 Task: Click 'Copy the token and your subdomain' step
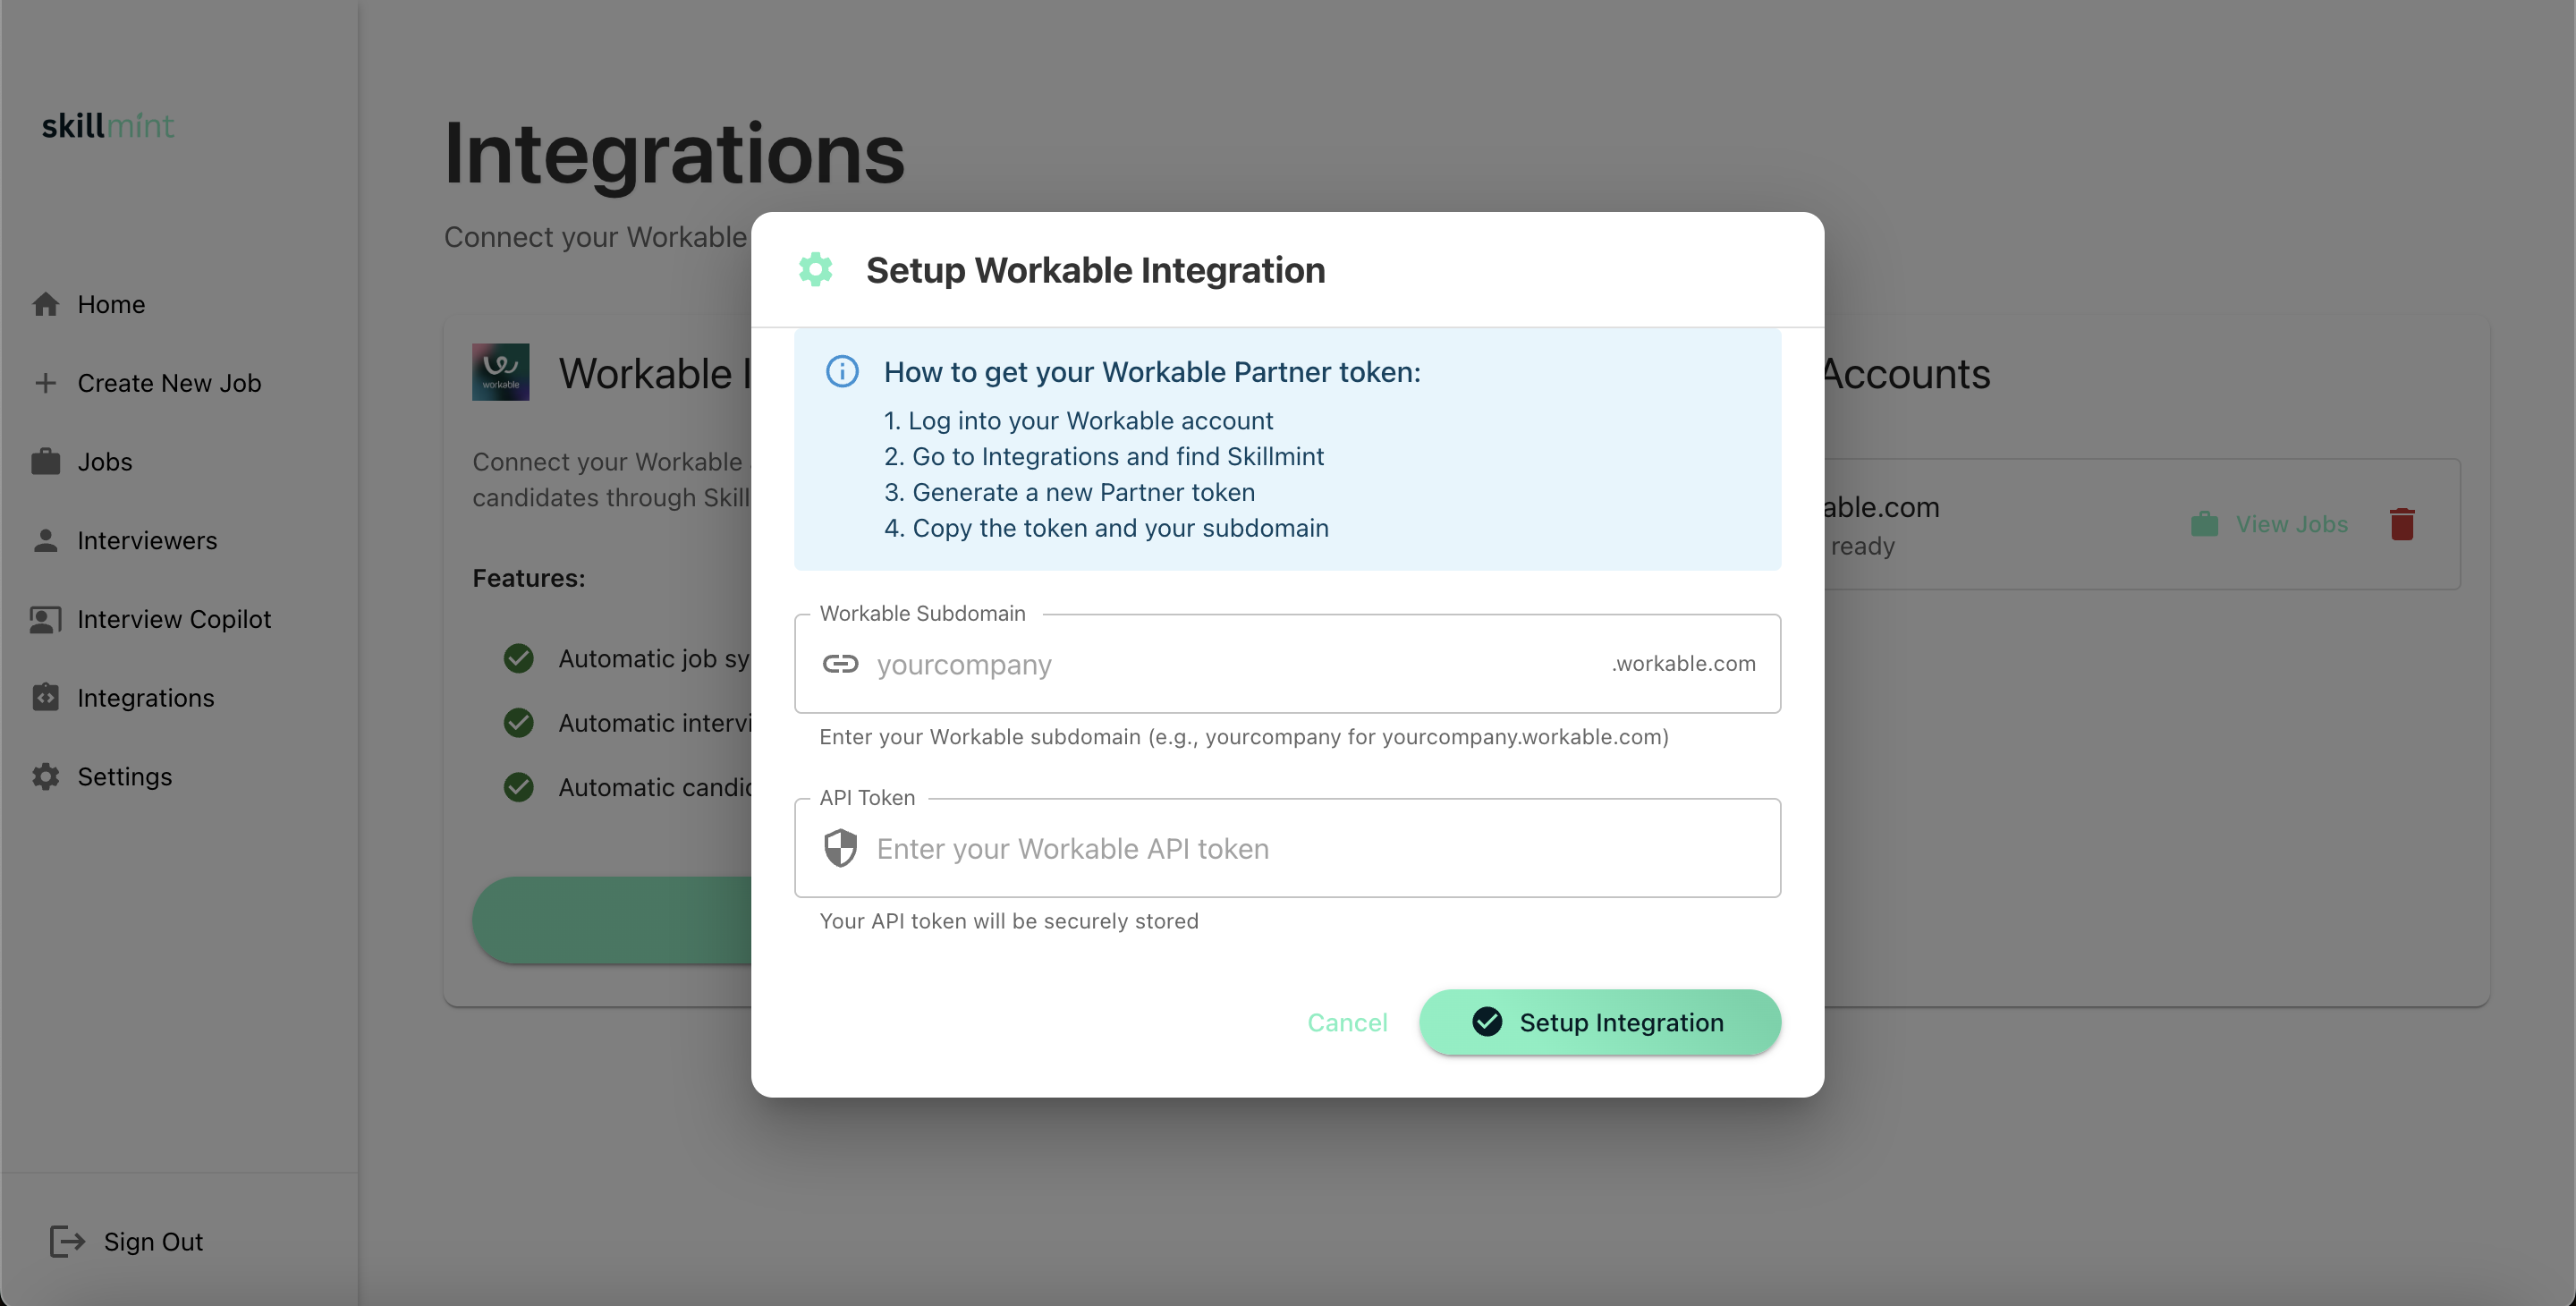point(1120,527)
